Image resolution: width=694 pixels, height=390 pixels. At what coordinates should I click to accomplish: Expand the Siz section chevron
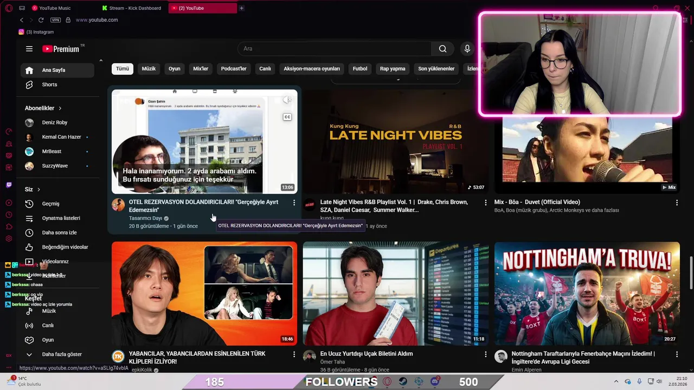coord(38,190)
